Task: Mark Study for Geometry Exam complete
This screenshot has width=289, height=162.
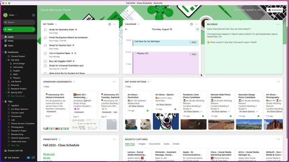Action: pyautogui.click(x=45, y=30)
